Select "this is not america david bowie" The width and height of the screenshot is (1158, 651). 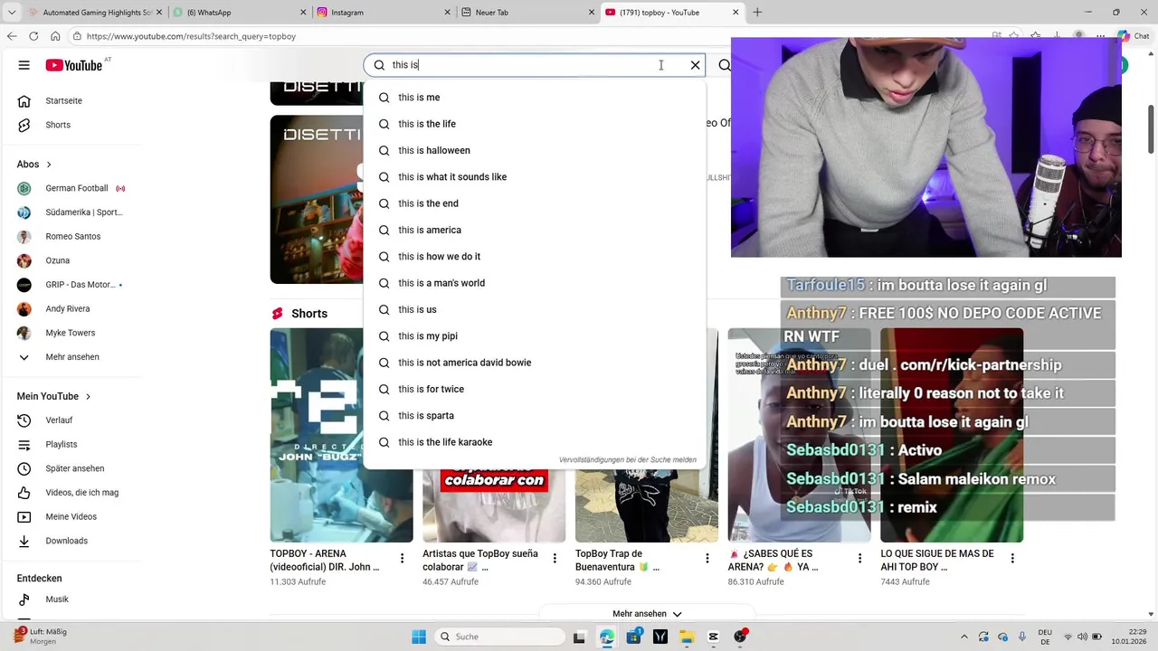535,363
